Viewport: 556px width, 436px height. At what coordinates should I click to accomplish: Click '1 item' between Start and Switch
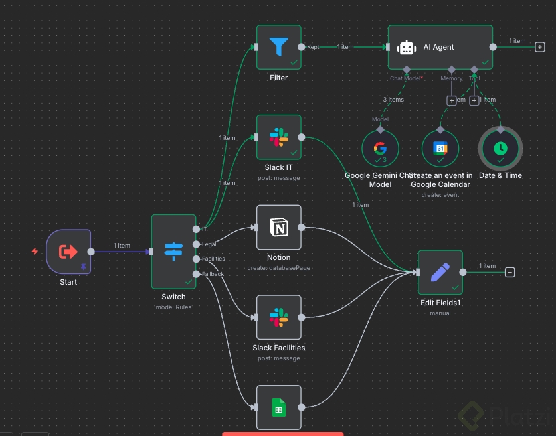[122, 245]
